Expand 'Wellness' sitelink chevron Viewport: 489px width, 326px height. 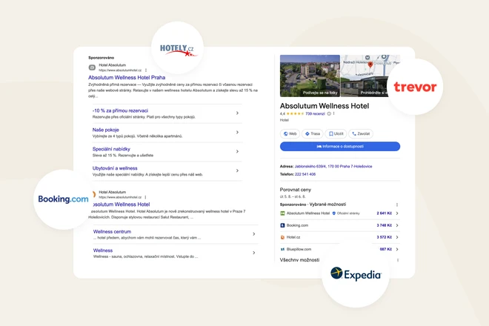pyautogui.click(x=254, y=253)
